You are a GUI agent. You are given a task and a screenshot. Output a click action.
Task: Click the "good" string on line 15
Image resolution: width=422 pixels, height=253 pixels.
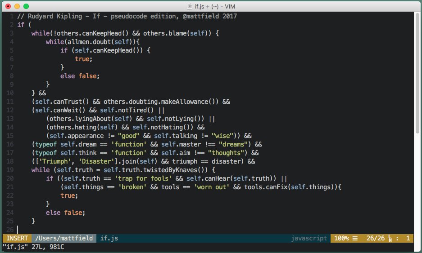point(129,136)
